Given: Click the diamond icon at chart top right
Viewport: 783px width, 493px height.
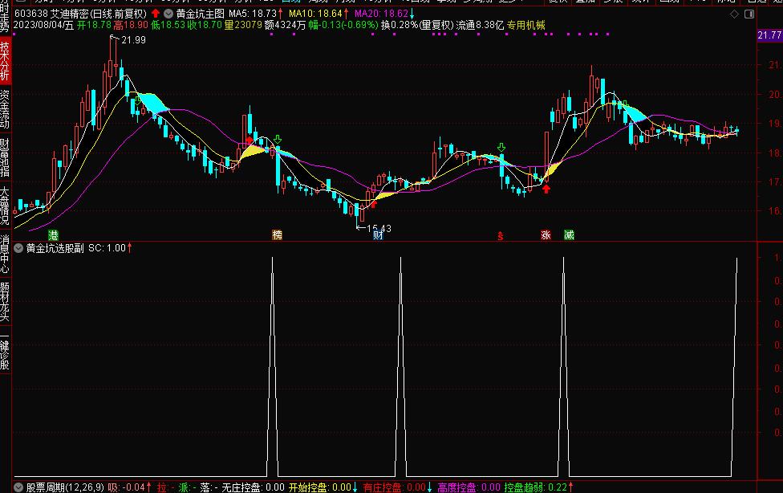Looking at the screenshot, I should pyautogui.click(x=734, y=14).
